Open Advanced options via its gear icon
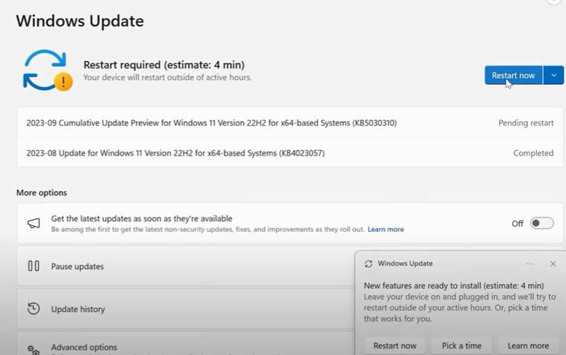 click(x=34, y=348)
